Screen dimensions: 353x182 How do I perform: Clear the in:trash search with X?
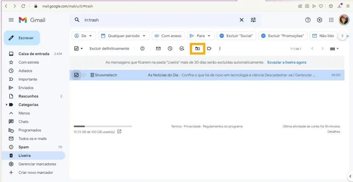pyautogui.click(x=242, y=20)
